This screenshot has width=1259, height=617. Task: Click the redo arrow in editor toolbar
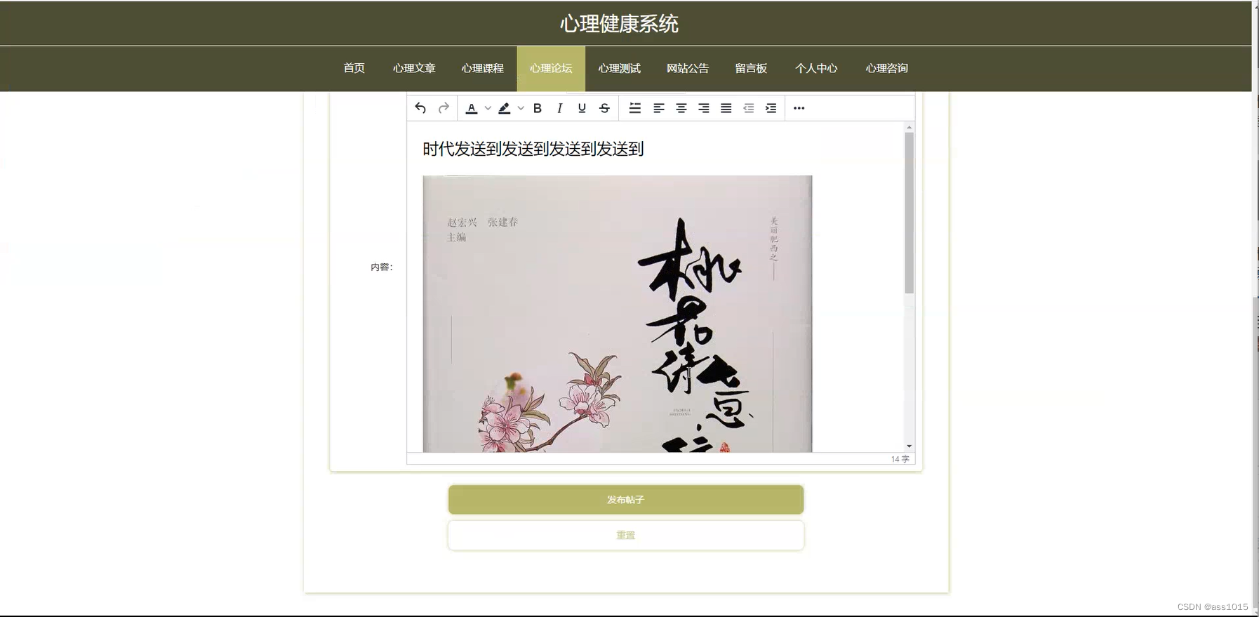pos(444,108)
